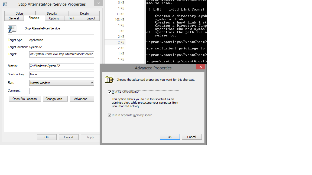Open the Options tab
Image resolution: width=312 pixels, height=175 pixels.
click(x=54, y=18)
